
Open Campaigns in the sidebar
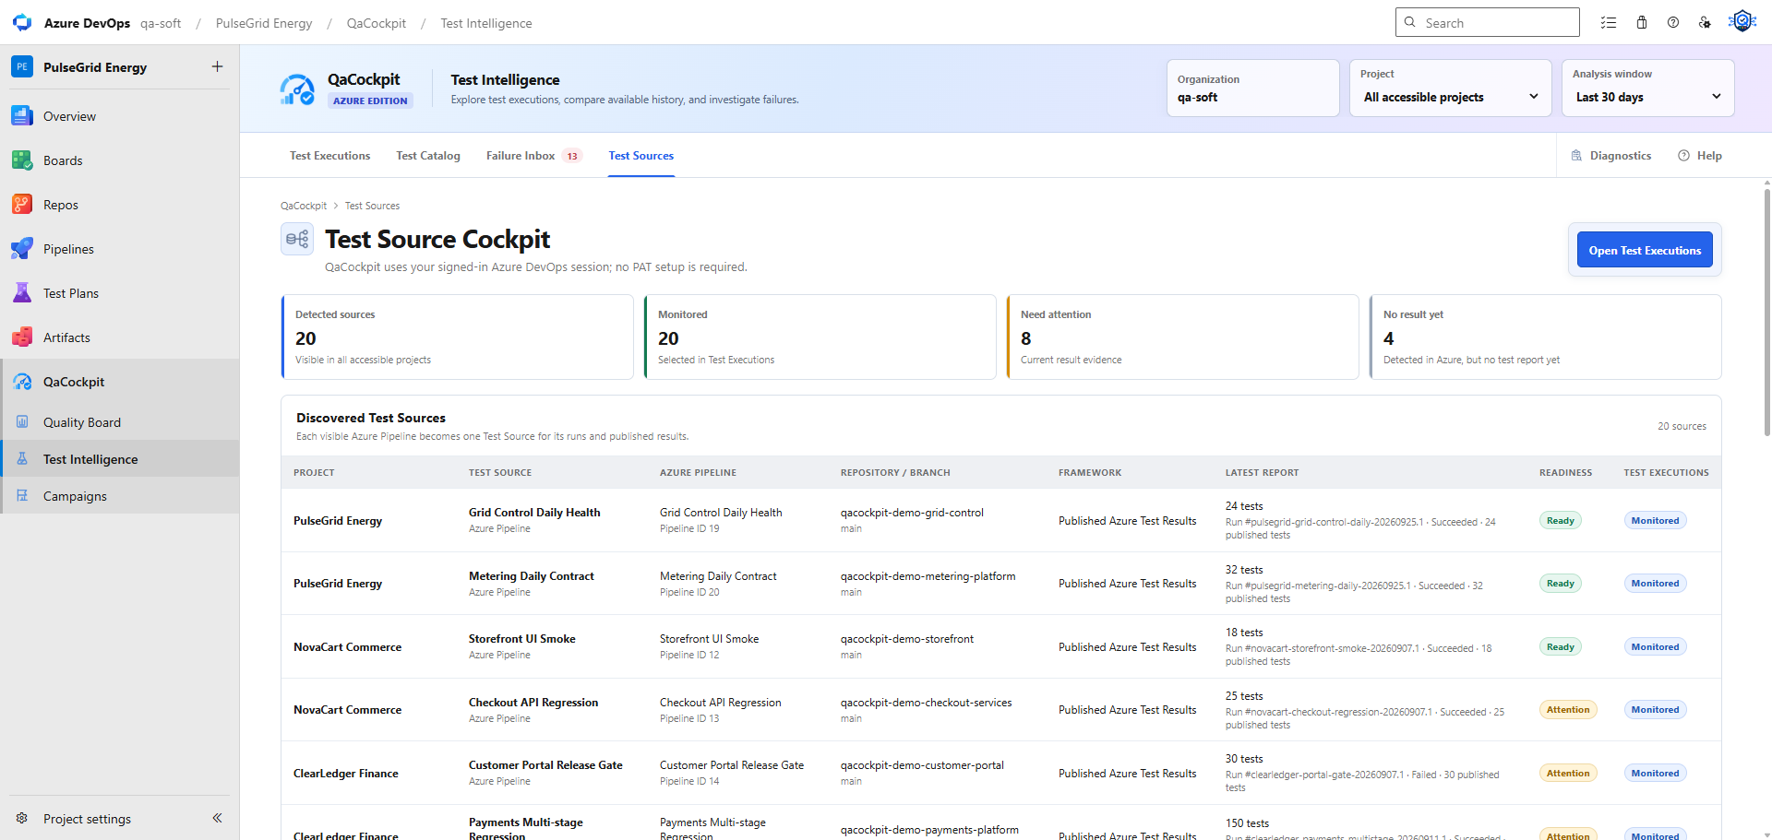pos(75,496)
